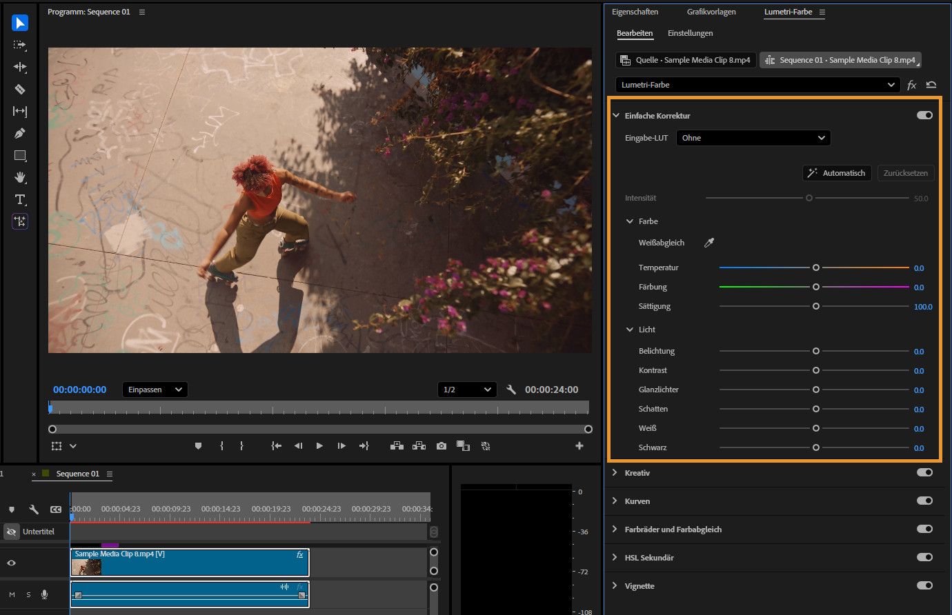Select the Razor tool

coord(20,89)
